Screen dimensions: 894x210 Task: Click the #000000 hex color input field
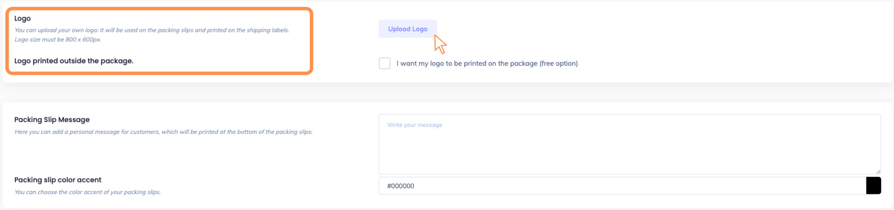pos(621,186)
